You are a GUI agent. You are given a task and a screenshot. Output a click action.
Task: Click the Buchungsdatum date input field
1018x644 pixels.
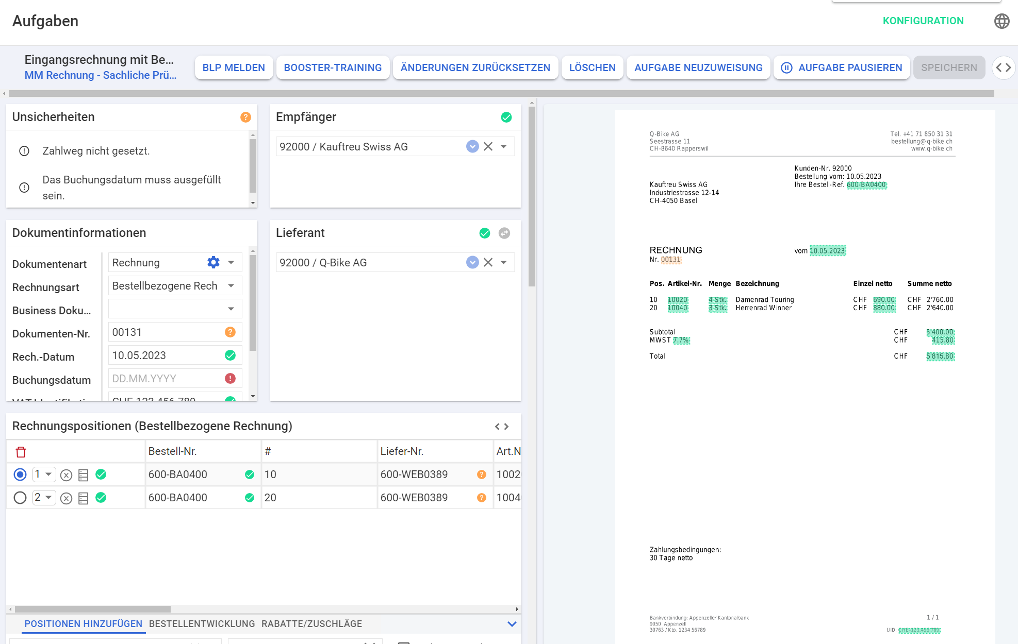pyautogui.click(x=165, y=379)
